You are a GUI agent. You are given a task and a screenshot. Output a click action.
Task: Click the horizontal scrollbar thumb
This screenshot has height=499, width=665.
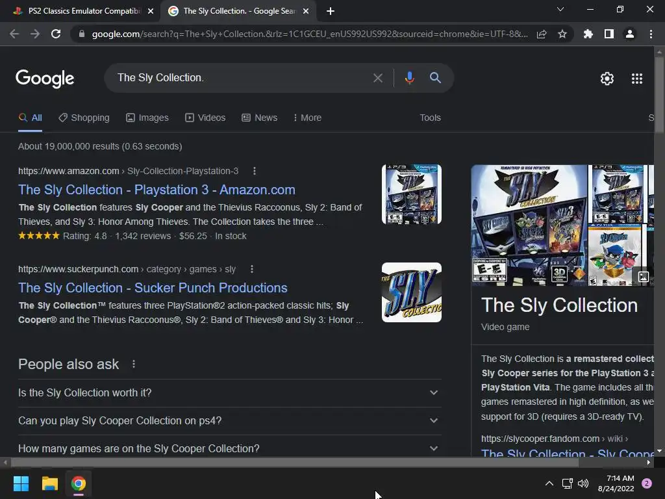click(295, 462)
